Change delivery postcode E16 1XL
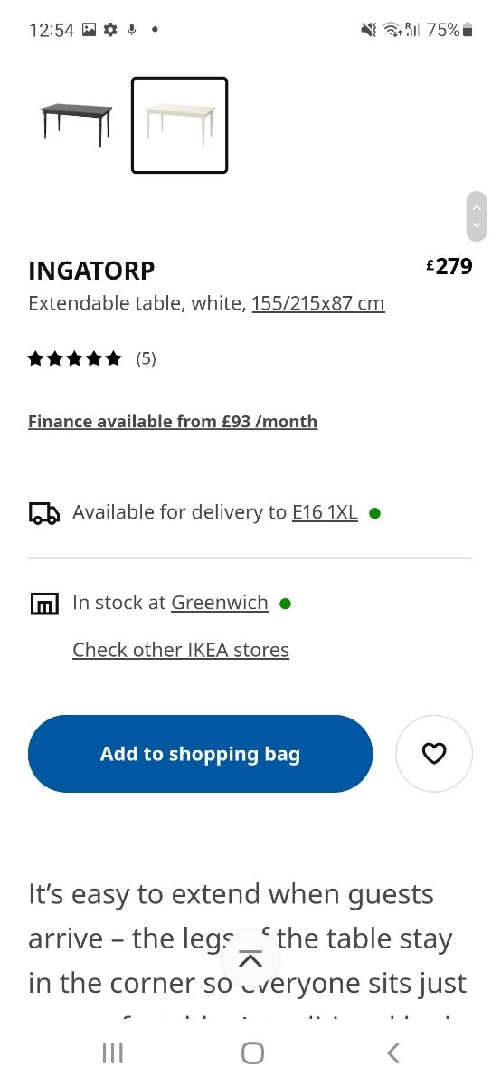 point(325,512)
